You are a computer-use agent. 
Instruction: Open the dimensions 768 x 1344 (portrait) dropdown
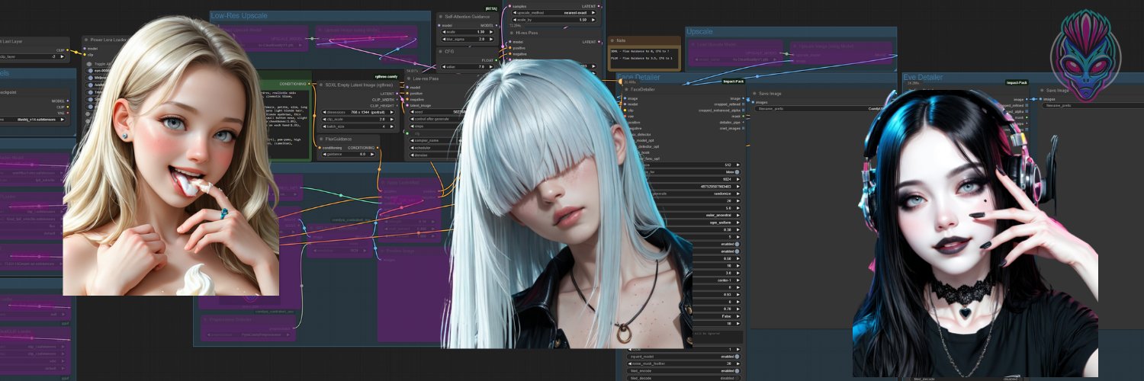(x=357, y=112)
